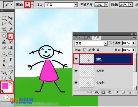Click the magenta foreground color swatch
Screen dimensions: 138x107
click(5, 86)
